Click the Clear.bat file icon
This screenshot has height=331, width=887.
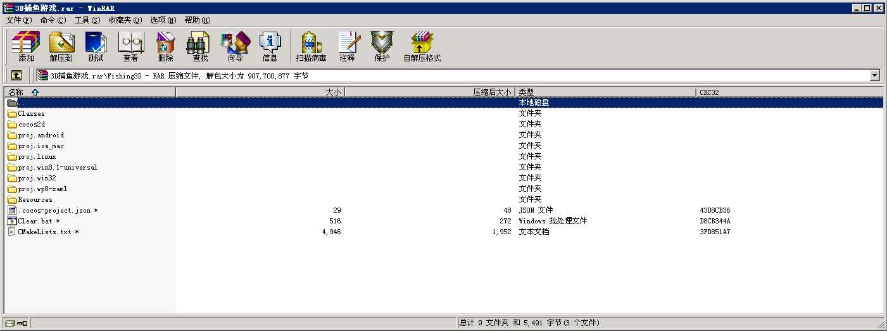point(12,221)
